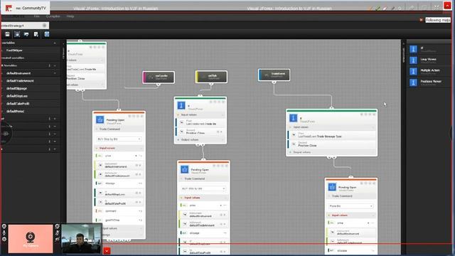Screen dimensions: 455x256
Task: Open 'Place Bid' dropdown in right Pending Open block
Action: [x=350, y=206]
